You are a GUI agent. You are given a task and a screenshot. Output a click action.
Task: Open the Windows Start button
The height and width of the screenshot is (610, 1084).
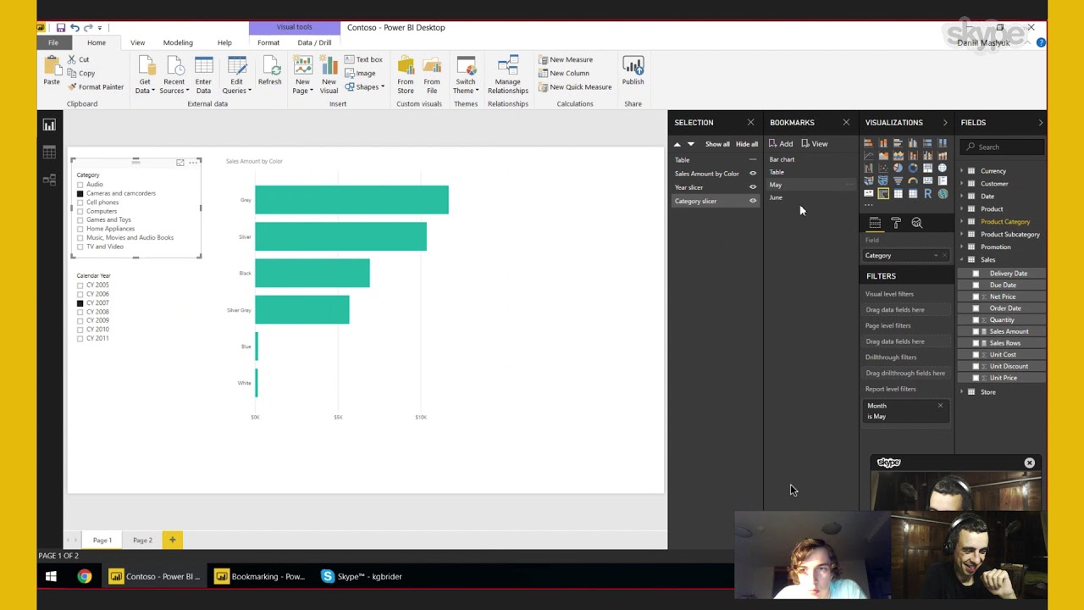click(x=51, y=576)
